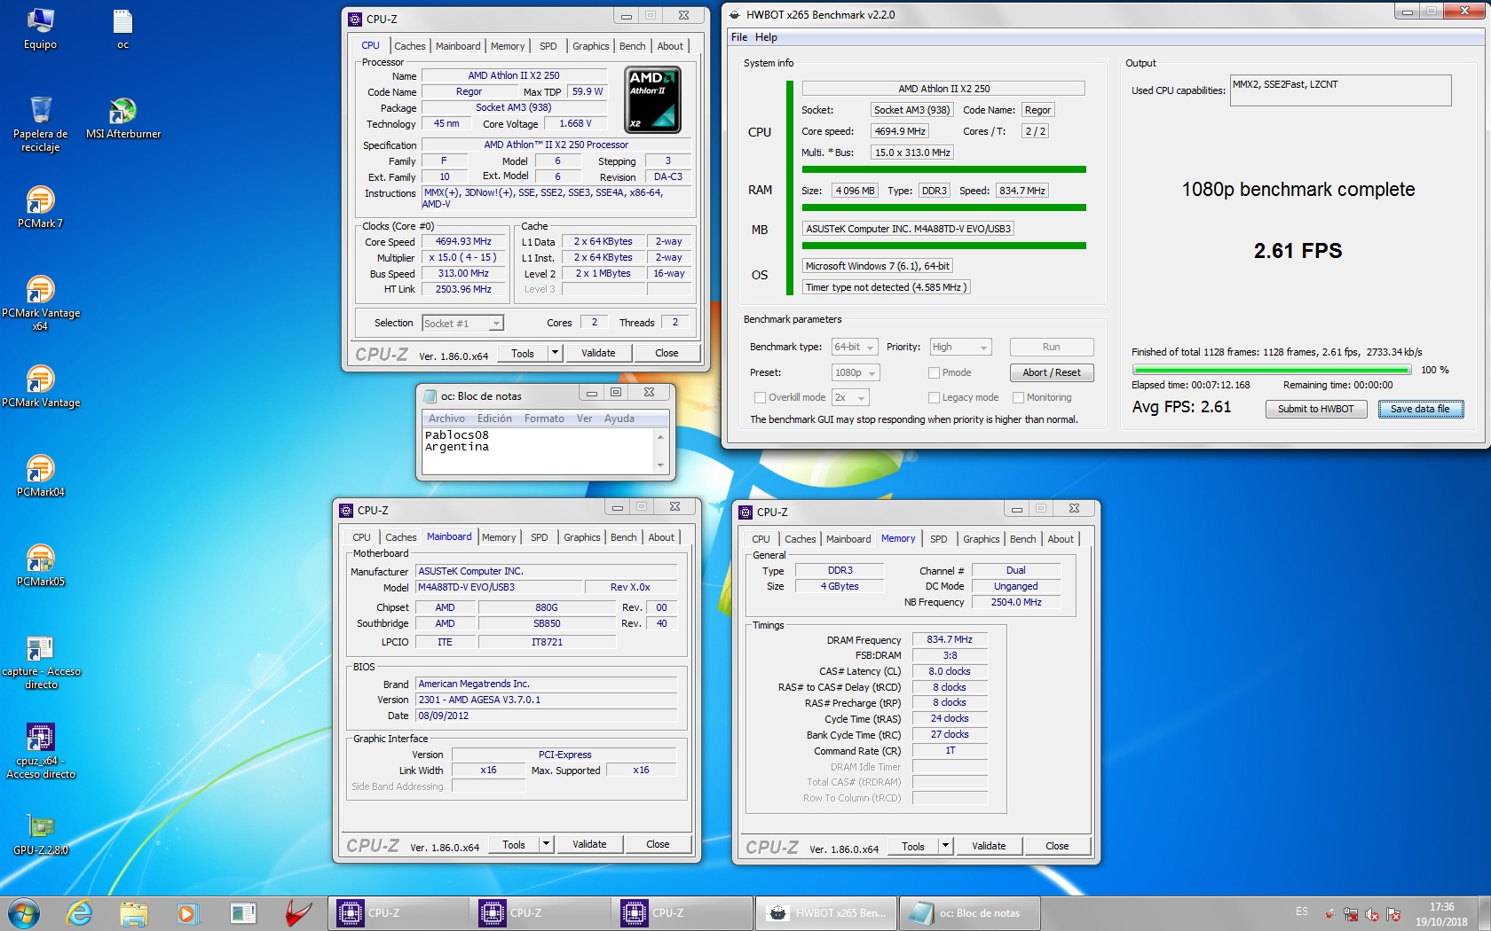Click Show desktop strip at taskbar end
The image size is (1491, 931).
[1485, 913]
